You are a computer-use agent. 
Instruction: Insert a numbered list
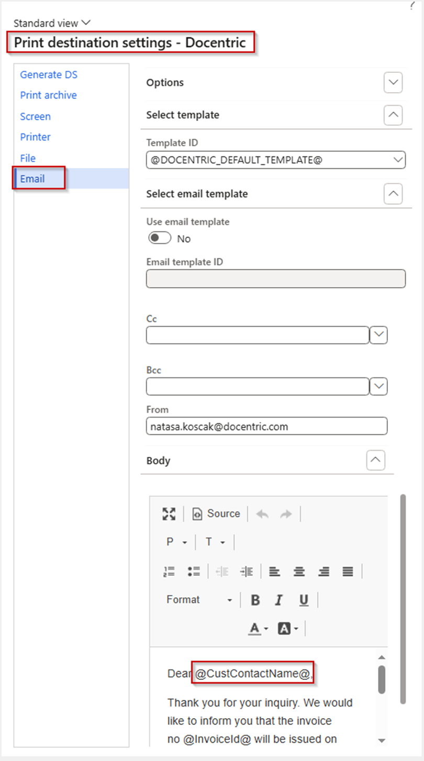pyautogui.click(x=169, y=572)
